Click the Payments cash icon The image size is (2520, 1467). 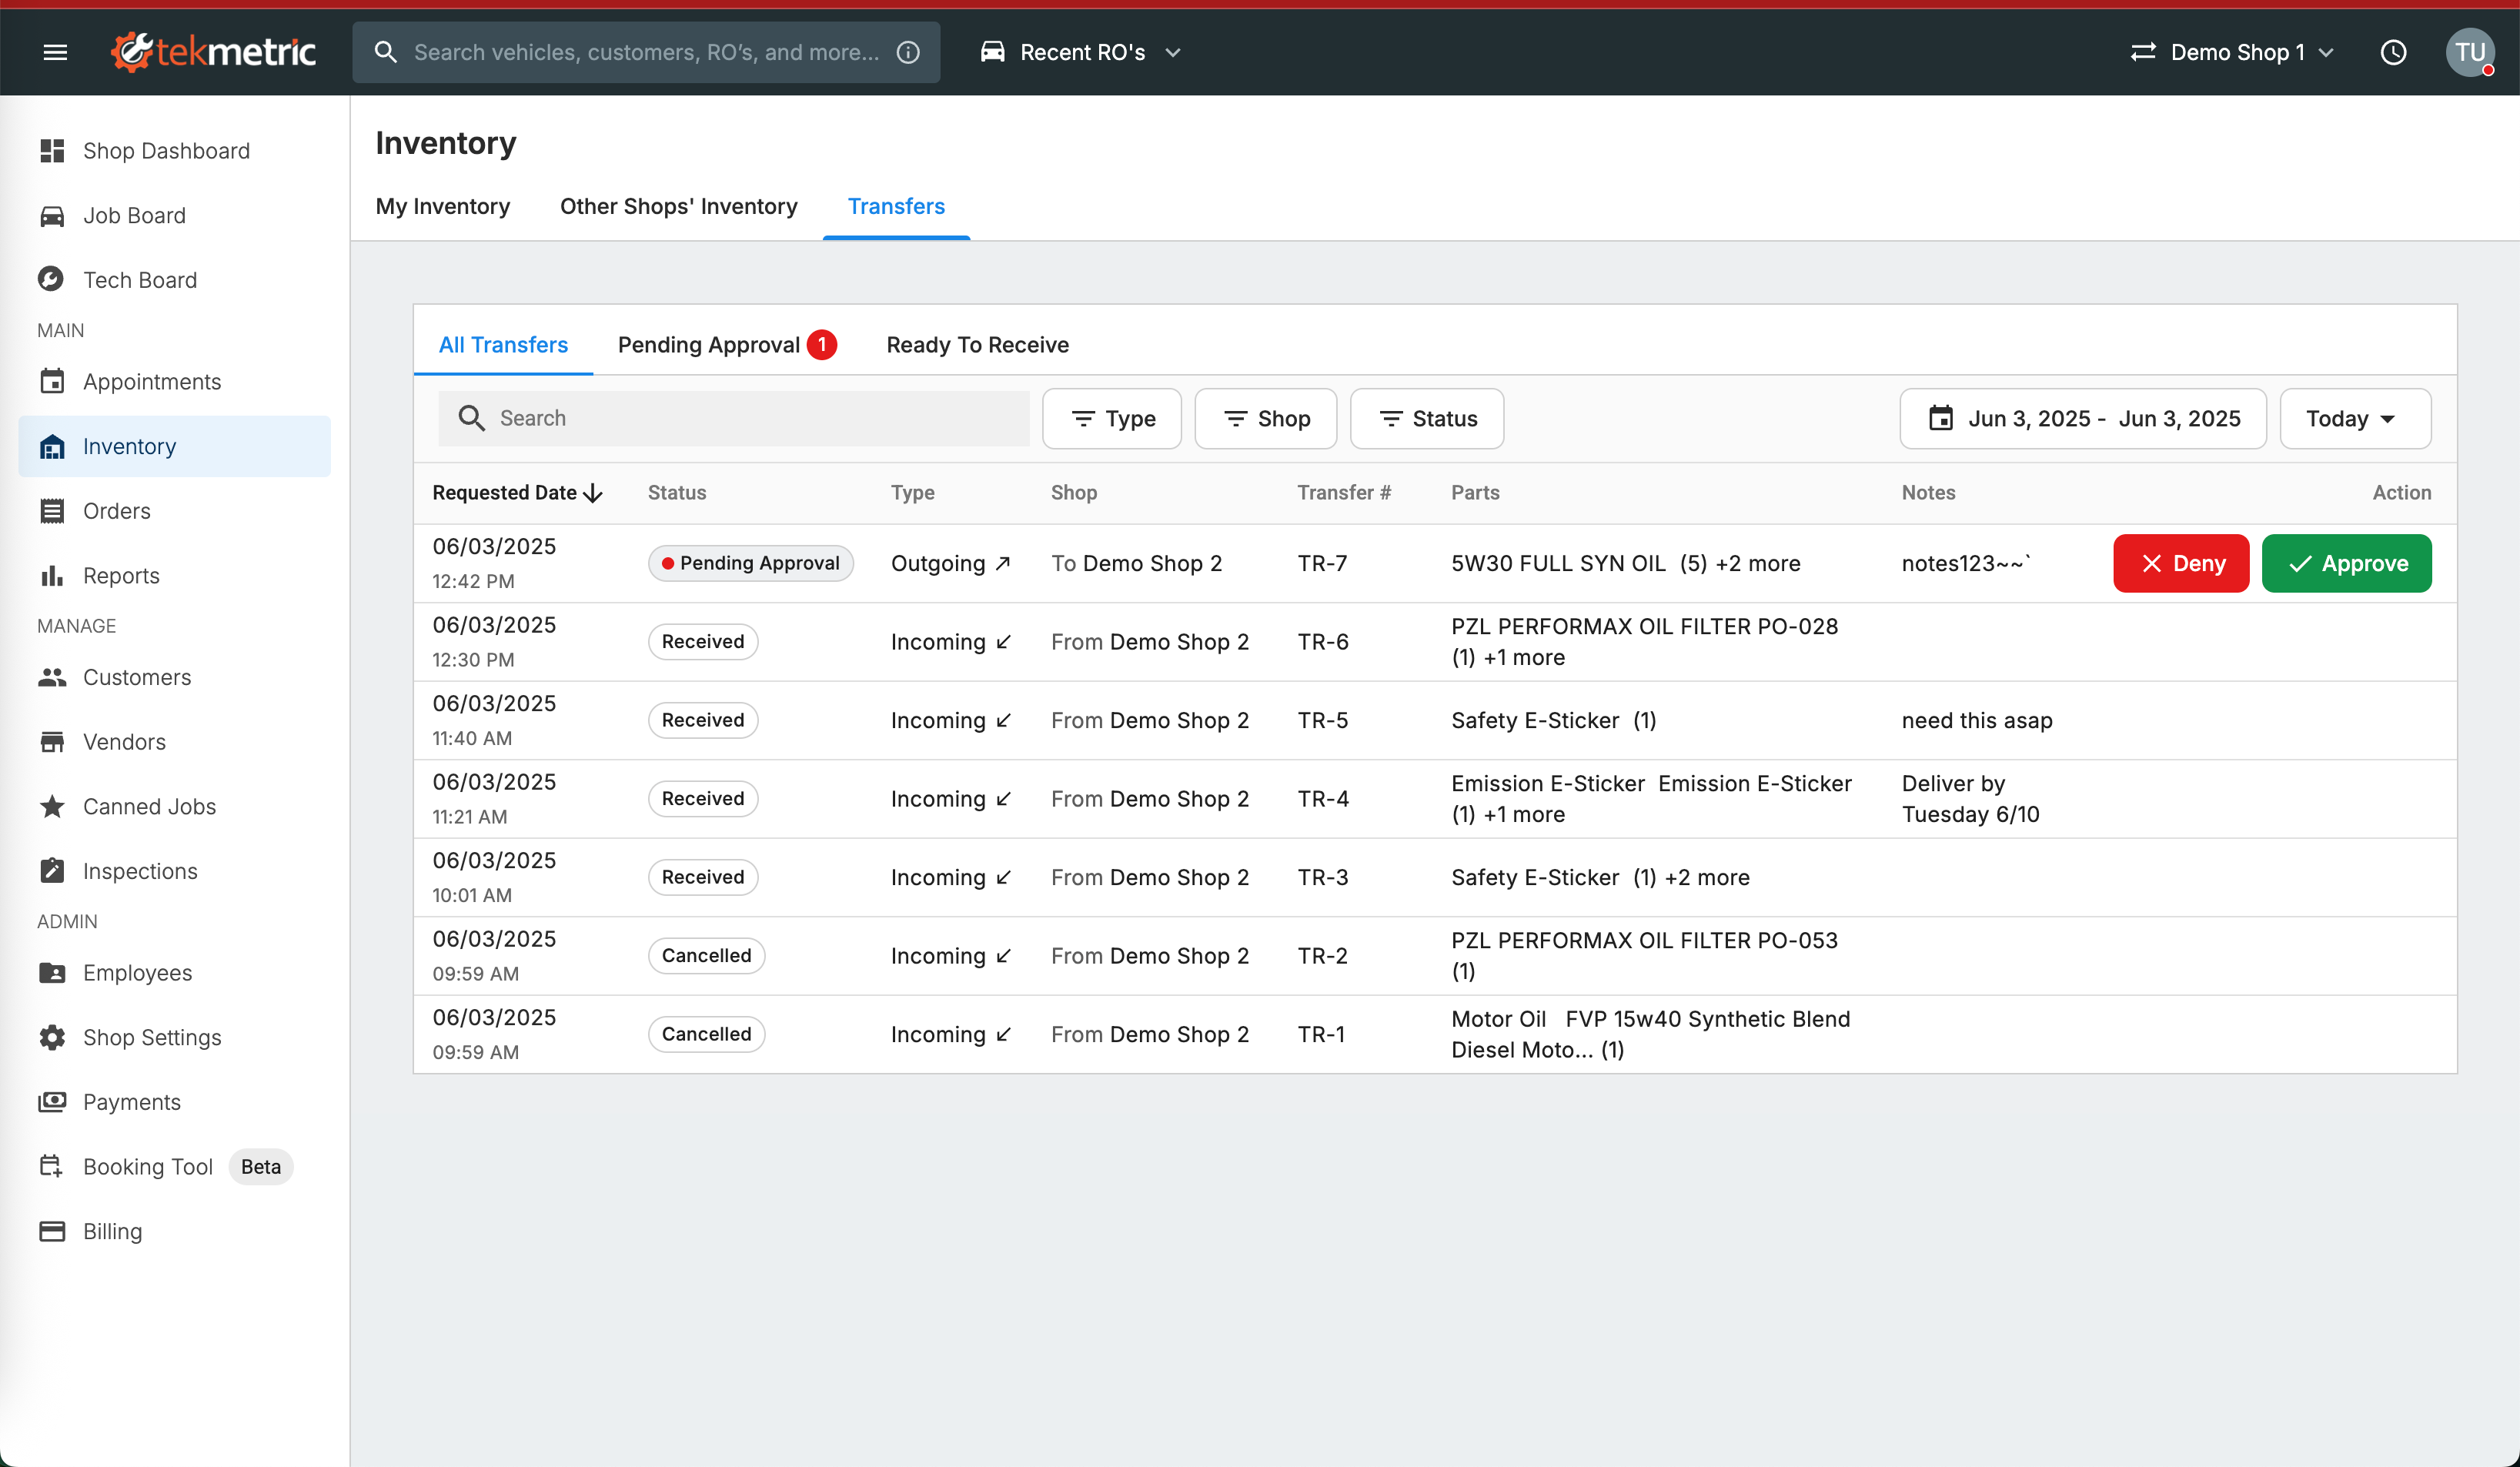(x=52, y=1102)
